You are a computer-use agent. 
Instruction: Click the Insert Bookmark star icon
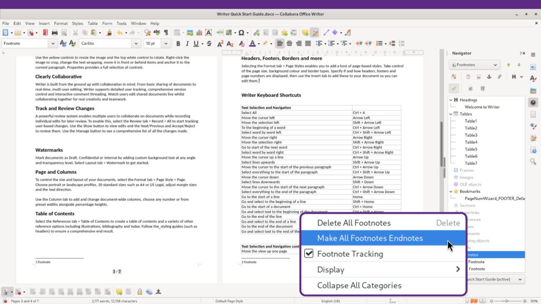[x=284, y=33]
